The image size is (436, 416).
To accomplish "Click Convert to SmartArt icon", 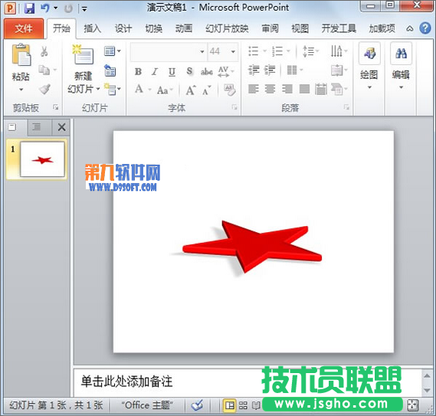I will [339, 90].
